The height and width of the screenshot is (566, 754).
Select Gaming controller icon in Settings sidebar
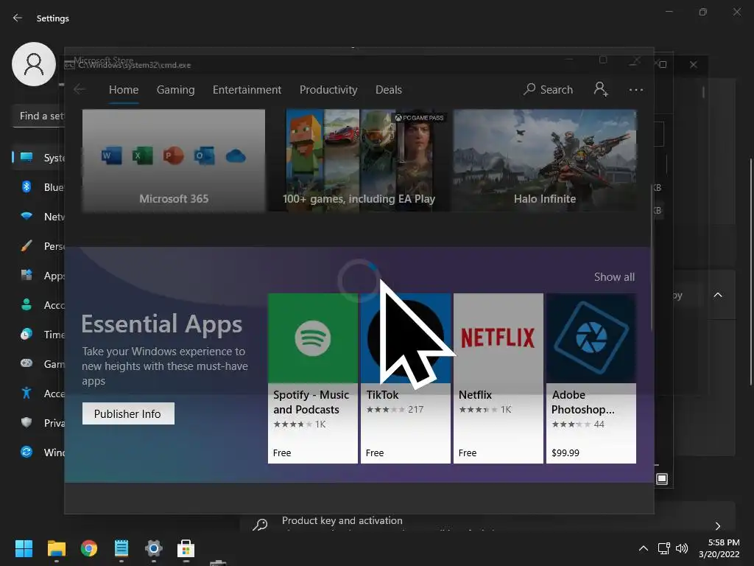[x=27, y=363]
